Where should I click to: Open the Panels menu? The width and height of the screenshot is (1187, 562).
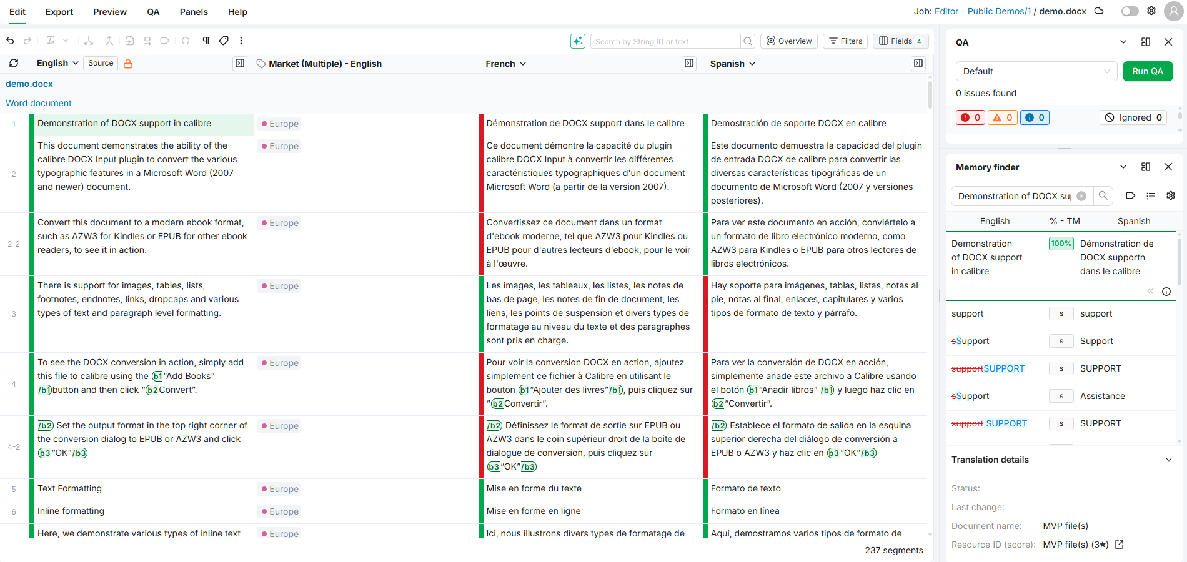pos(194,12)
